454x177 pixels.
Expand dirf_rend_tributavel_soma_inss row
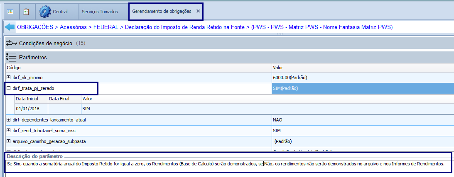coord(9,131)
